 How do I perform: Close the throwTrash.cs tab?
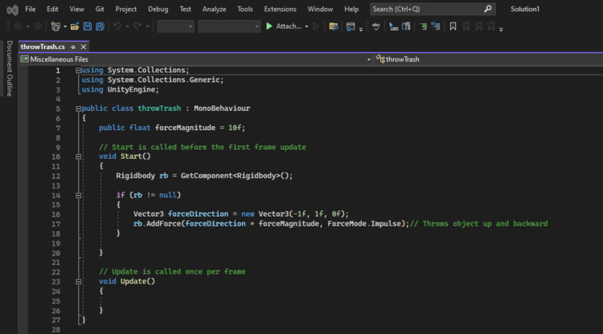point(84,47)
